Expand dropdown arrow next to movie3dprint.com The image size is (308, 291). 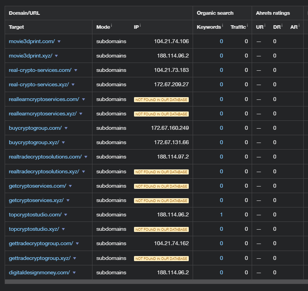click(59, 42)
